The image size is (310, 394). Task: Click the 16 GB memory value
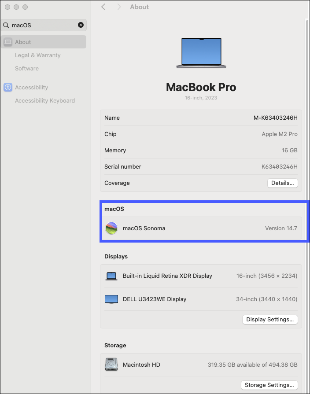(289, 150)
